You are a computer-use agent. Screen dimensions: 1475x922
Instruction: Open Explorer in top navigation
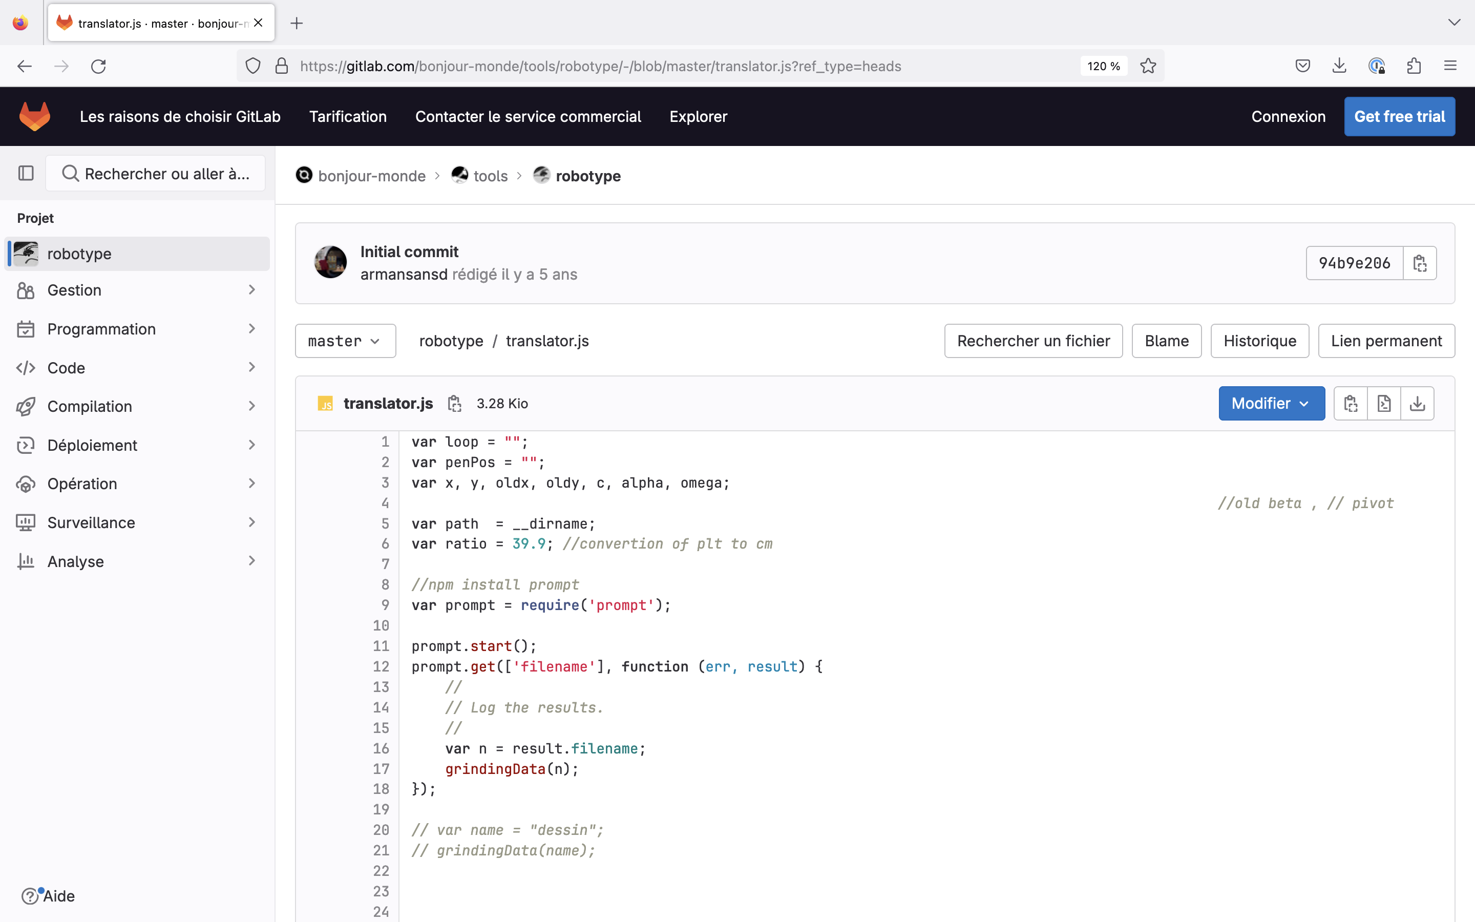[698, 116]
